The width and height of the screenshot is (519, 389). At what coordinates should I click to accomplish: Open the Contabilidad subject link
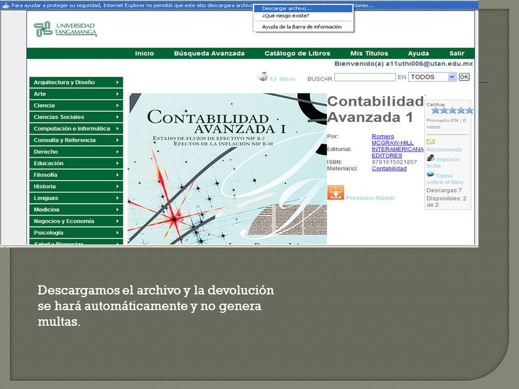pos(389,169)
